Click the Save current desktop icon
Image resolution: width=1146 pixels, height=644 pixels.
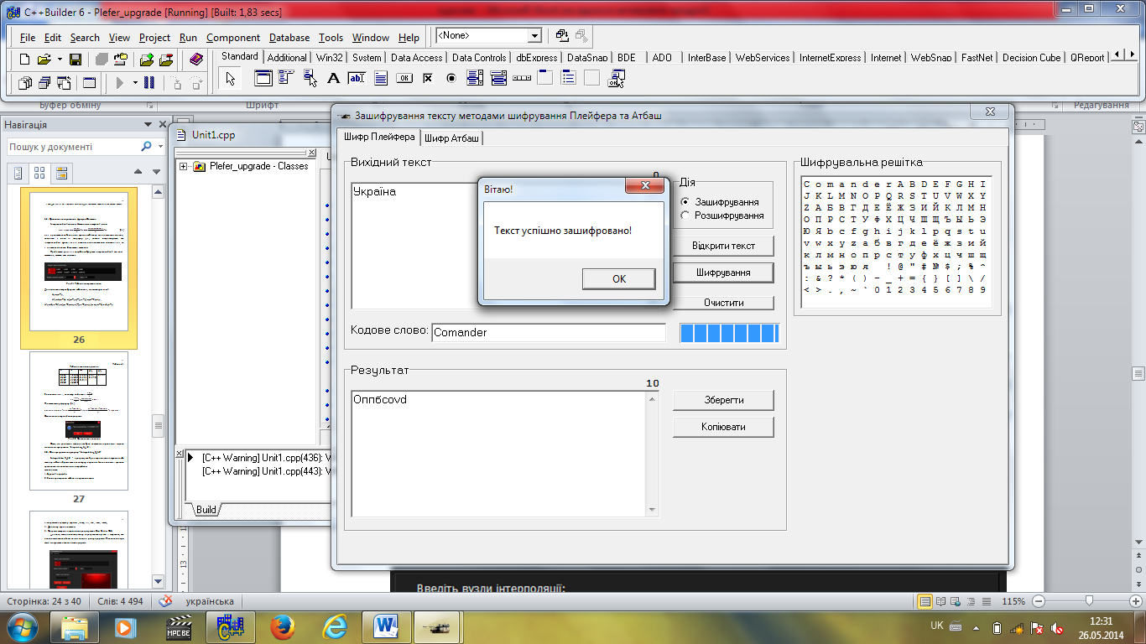[562, 36]
